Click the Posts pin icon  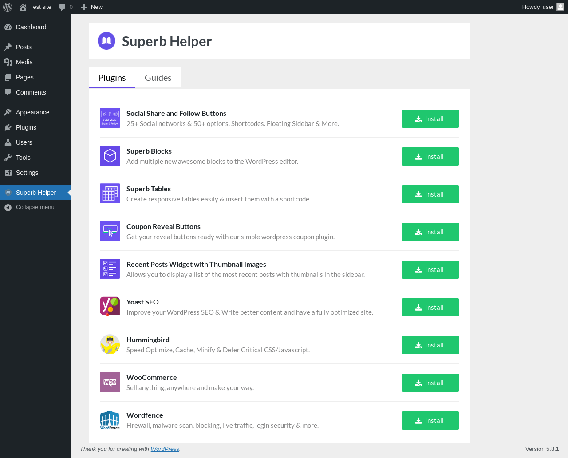(x=8, y=47)
